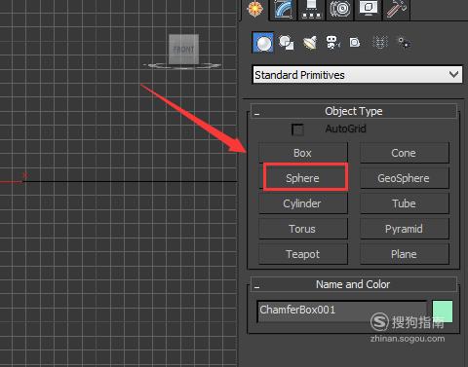
Task: Select the Cameras category icon
Action: click(332, 43)
